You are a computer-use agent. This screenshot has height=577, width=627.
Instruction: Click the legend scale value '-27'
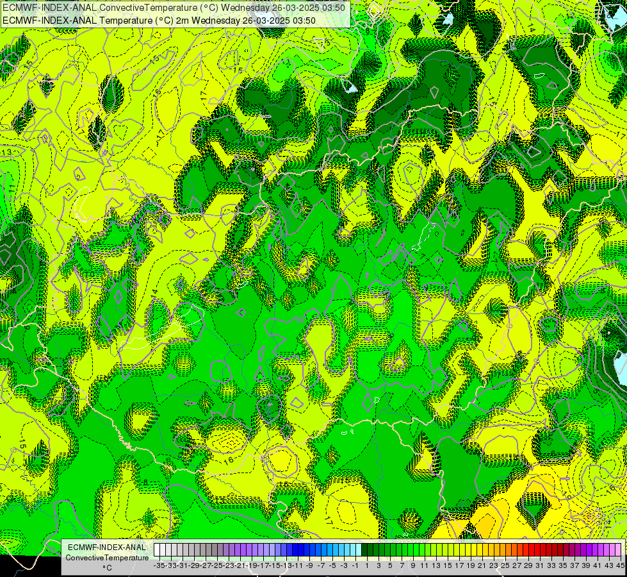(206, 566)
